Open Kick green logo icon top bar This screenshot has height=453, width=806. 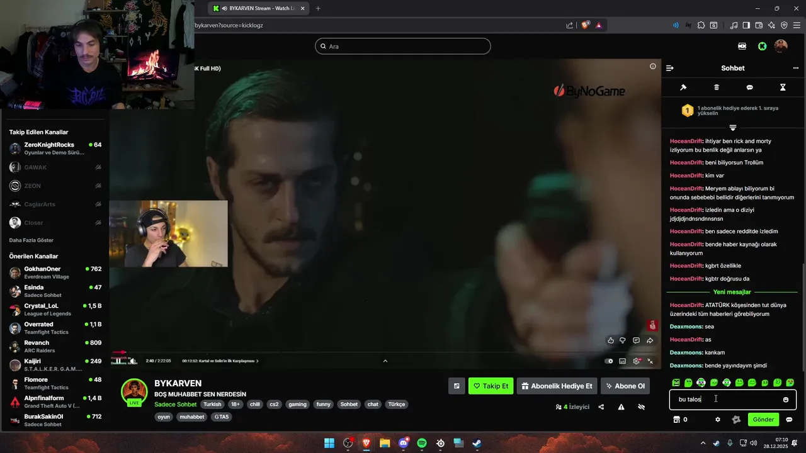(763, 46)
